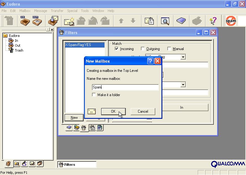Click the spam toolbar icon
Screen dimensions: 246x175
pyautogui.click(x=231, y=21)
